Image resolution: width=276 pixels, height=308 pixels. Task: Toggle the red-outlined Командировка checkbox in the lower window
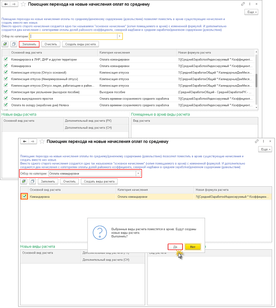pyautogui.click(x=24, y=196)
